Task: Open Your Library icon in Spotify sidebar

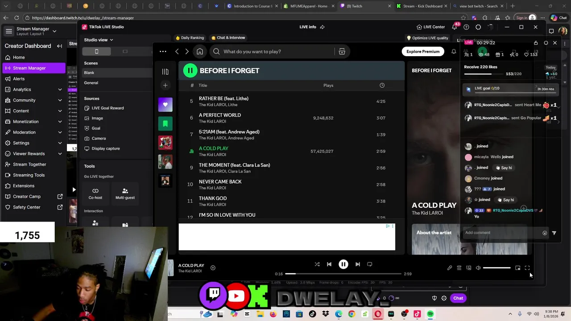Action: coord(165,71)
